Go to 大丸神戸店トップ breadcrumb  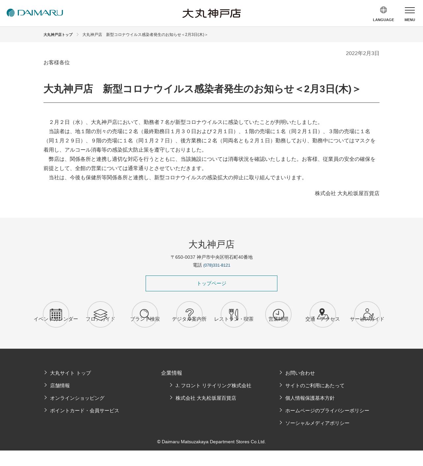pyautogui.click(x=58, y=35)
